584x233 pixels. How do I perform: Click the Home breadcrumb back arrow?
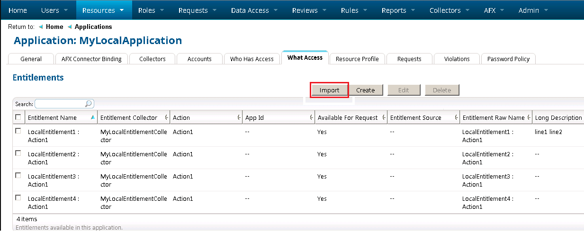tap(41, 27)
